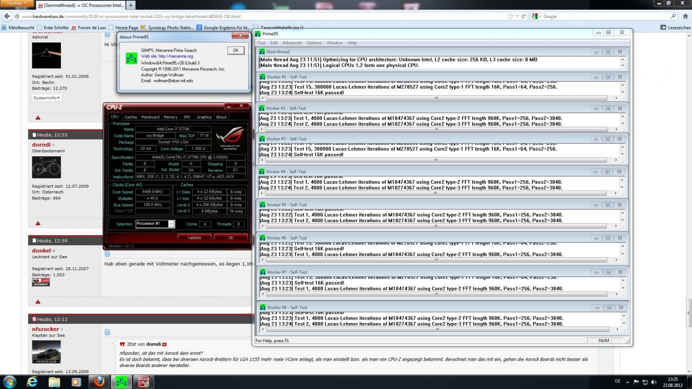Open Windows Media Player from taskbar
Image resolution: width=692 pixels, height=389 pixels.
pos(76,382)
